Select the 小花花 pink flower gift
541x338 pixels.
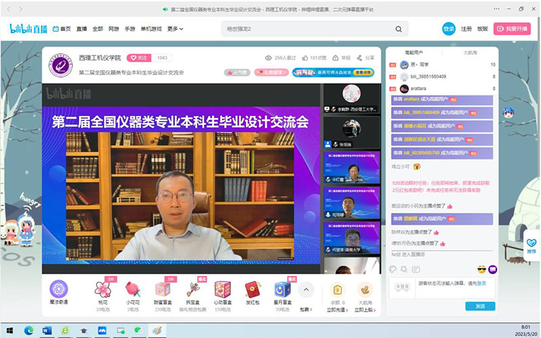click(133, 291)
